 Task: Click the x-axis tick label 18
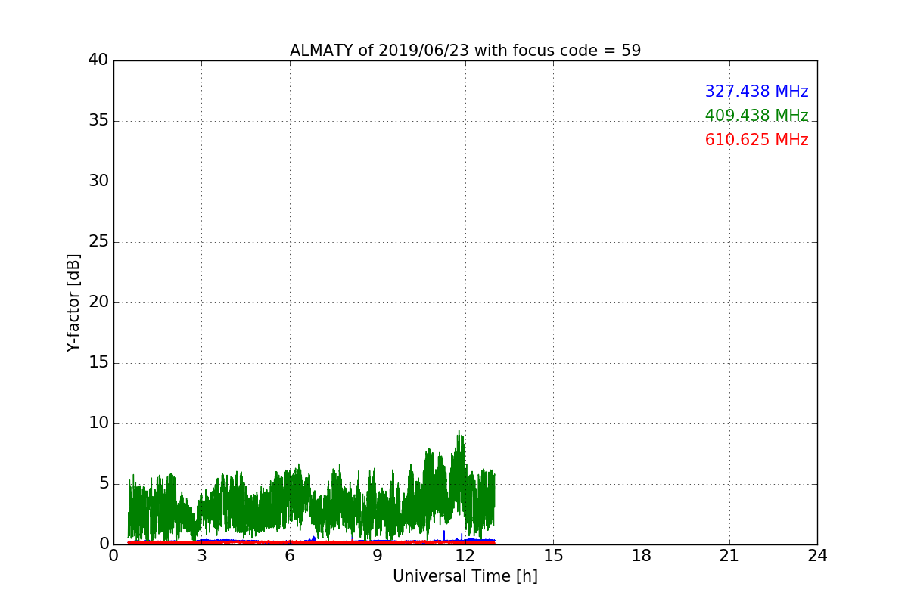coord(642,556)
